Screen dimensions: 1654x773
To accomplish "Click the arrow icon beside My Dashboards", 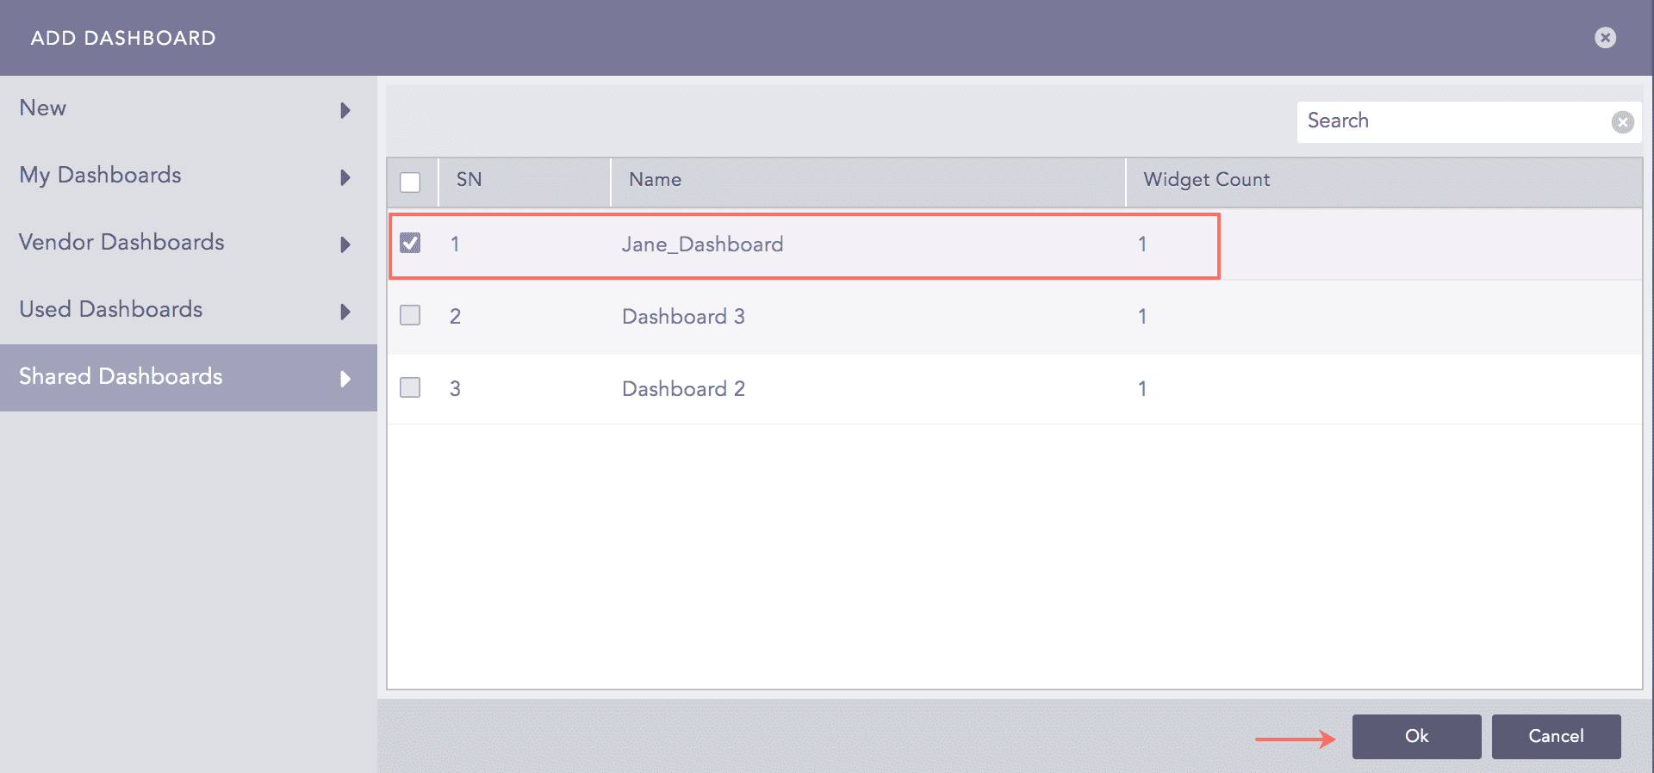I will pos(345,177).
